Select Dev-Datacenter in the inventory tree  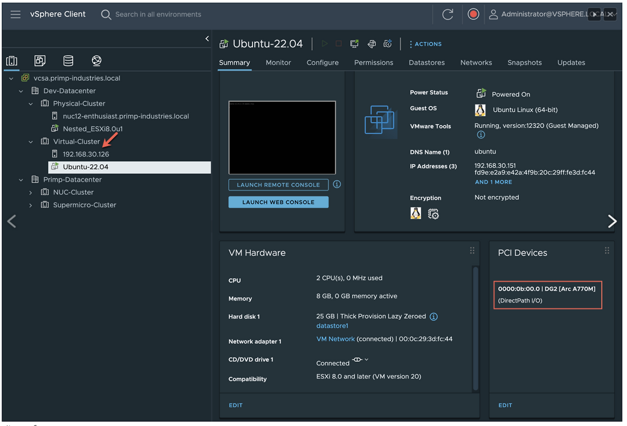tap(70, 91)
